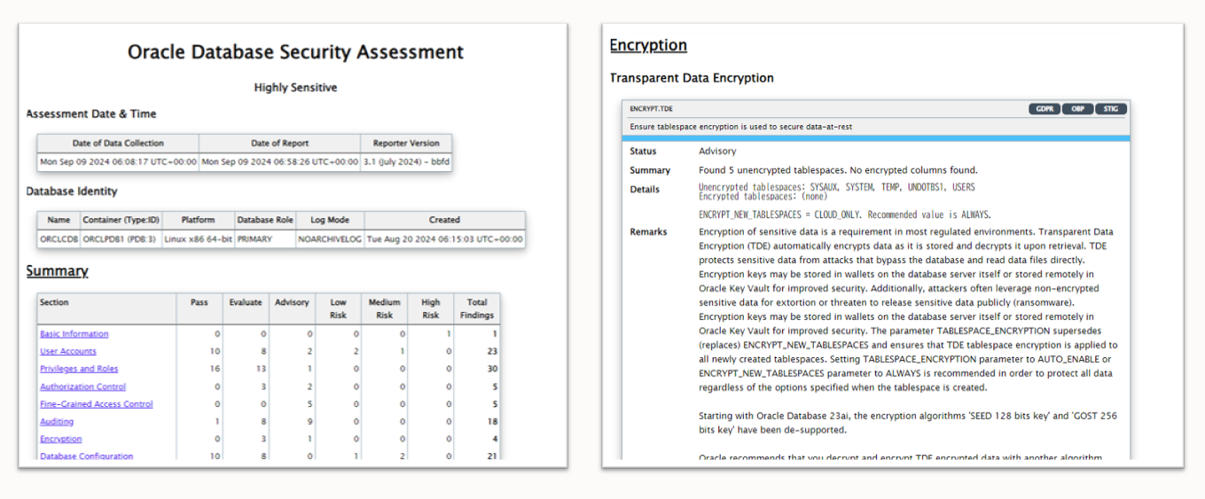The image size is (1205, 499).
Task: Follow the Fine-Grained Access Control link
Action: point(97,404)
